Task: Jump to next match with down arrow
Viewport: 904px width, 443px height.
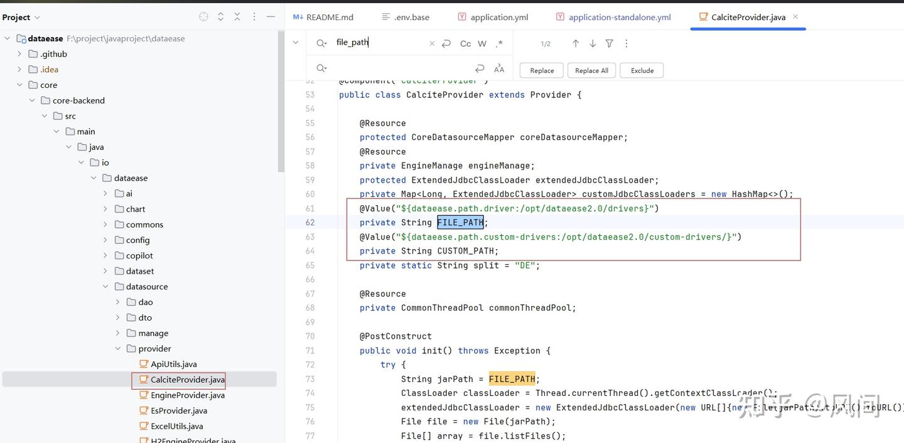Action: 592,43
